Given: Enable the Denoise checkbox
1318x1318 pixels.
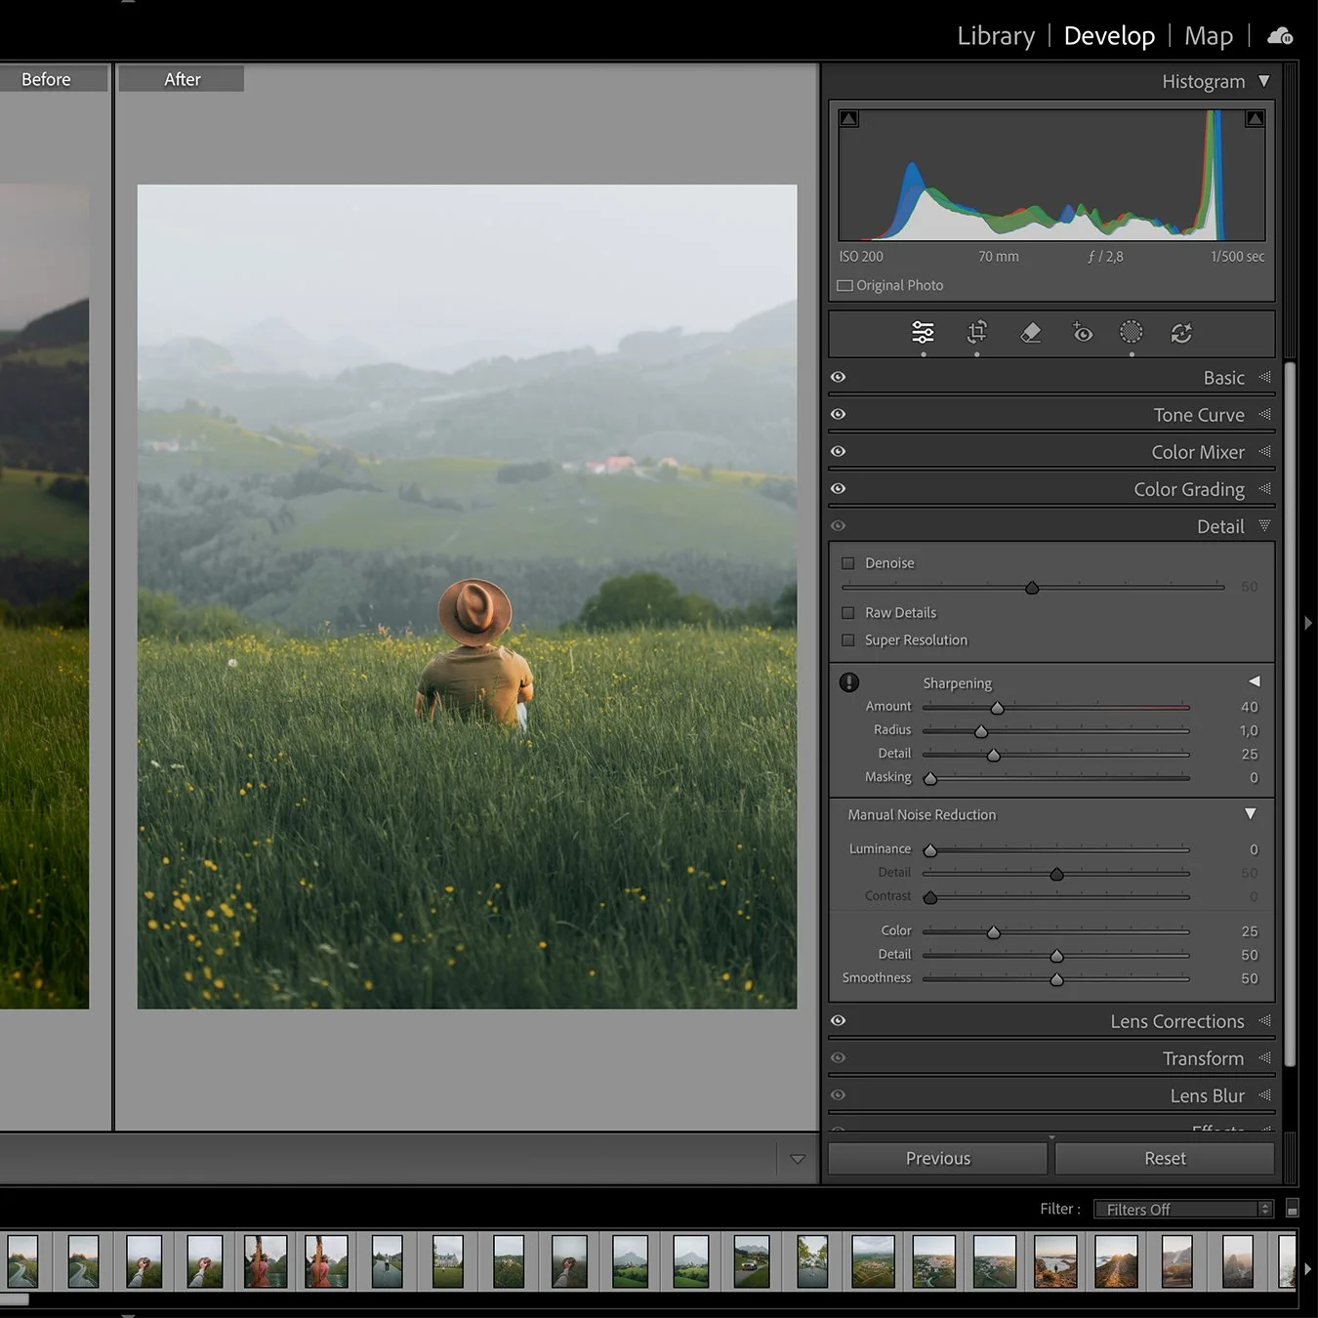Looking at the screenshot, I should click(x=847, y=563).
